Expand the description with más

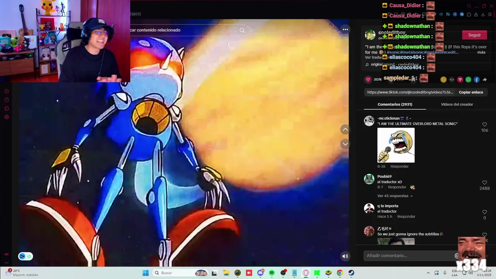point(481,52)
